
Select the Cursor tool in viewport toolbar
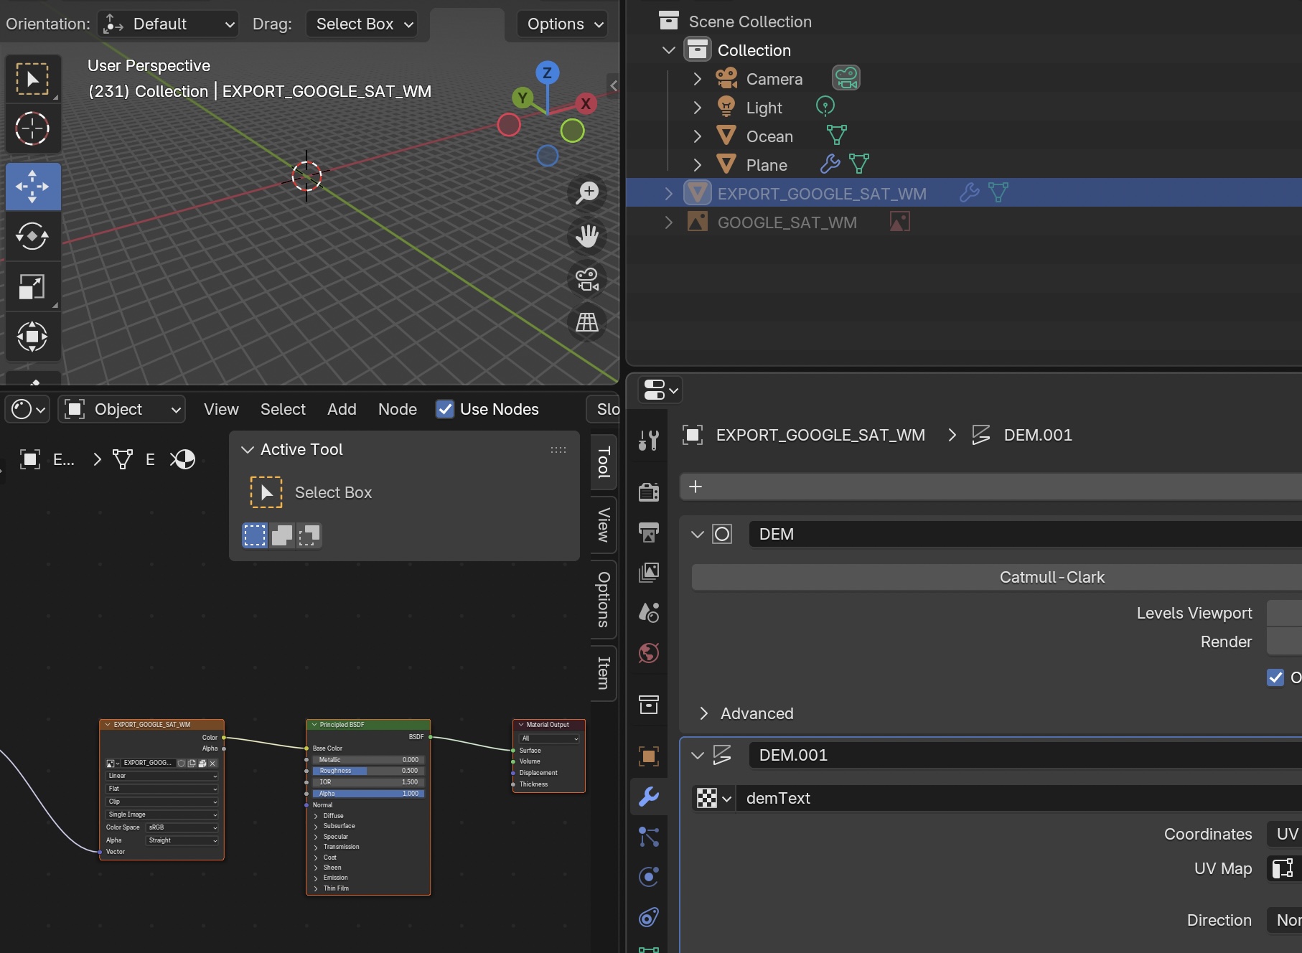pos(32,129)
